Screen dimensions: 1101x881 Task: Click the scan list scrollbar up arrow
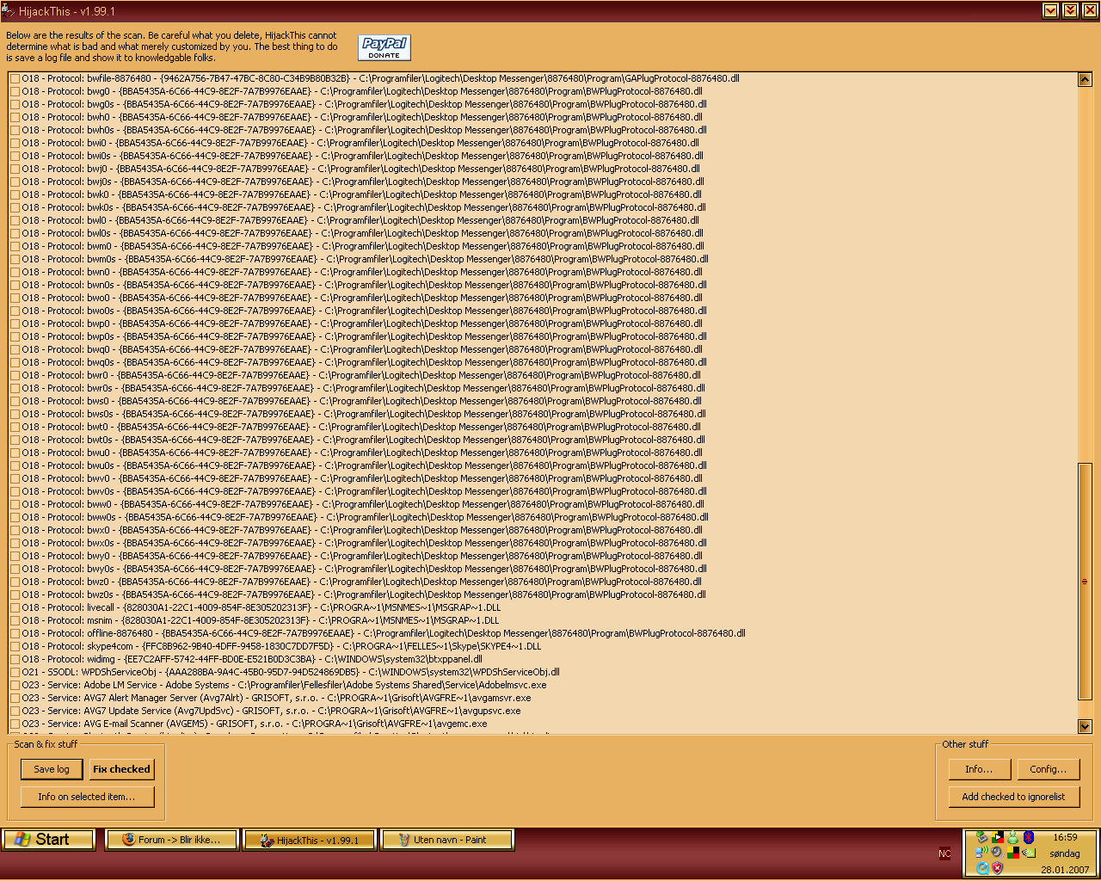pyautogui.click(x=1085, y=79)
